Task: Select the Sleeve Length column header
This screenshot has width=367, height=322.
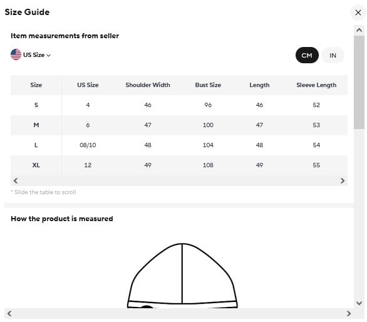Action: coord(316,85)
